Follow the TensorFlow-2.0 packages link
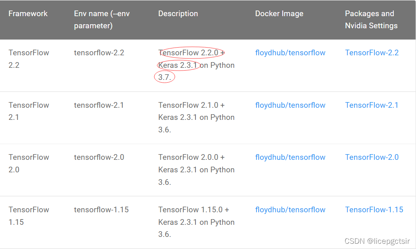This screenshot has width=416, height=249. tap(371, 157)
